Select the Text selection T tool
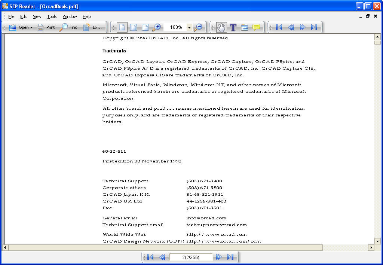The height and width of the screenshot is (265, 383). [x=233, y=27]
